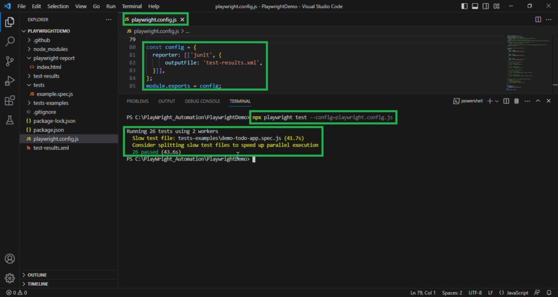Viewport: 558px width, 297px height.
Task: Open the Accounts icon in activity bar
Action: 10,259
